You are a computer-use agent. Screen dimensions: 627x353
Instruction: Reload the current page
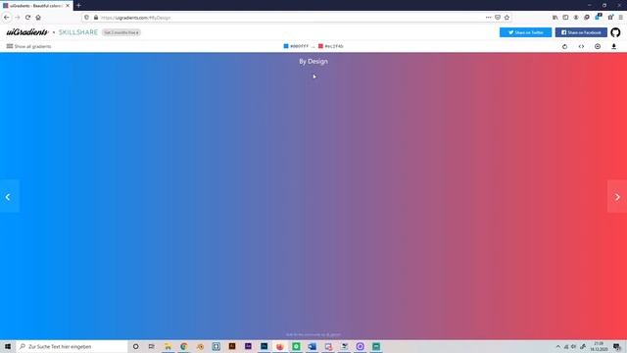tap(27, 18)
